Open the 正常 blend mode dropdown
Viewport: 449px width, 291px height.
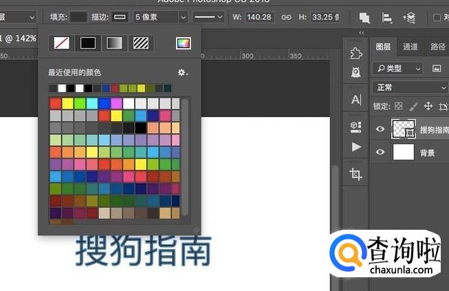[x=410, y=87]
